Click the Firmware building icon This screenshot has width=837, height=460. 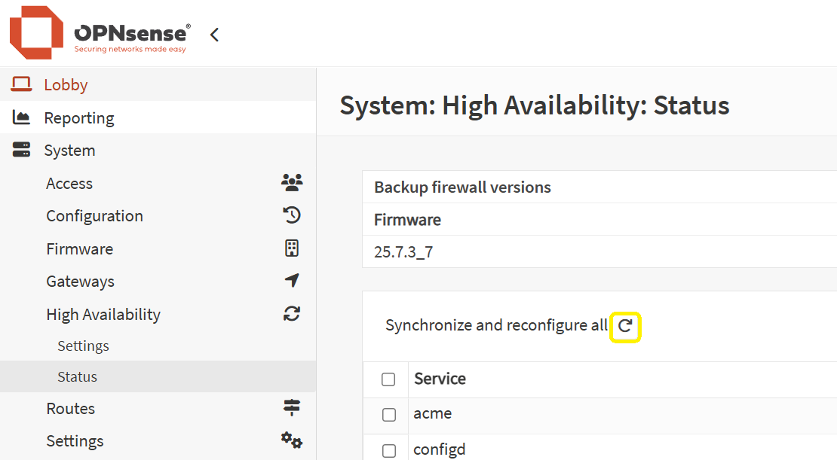[292, 248]
